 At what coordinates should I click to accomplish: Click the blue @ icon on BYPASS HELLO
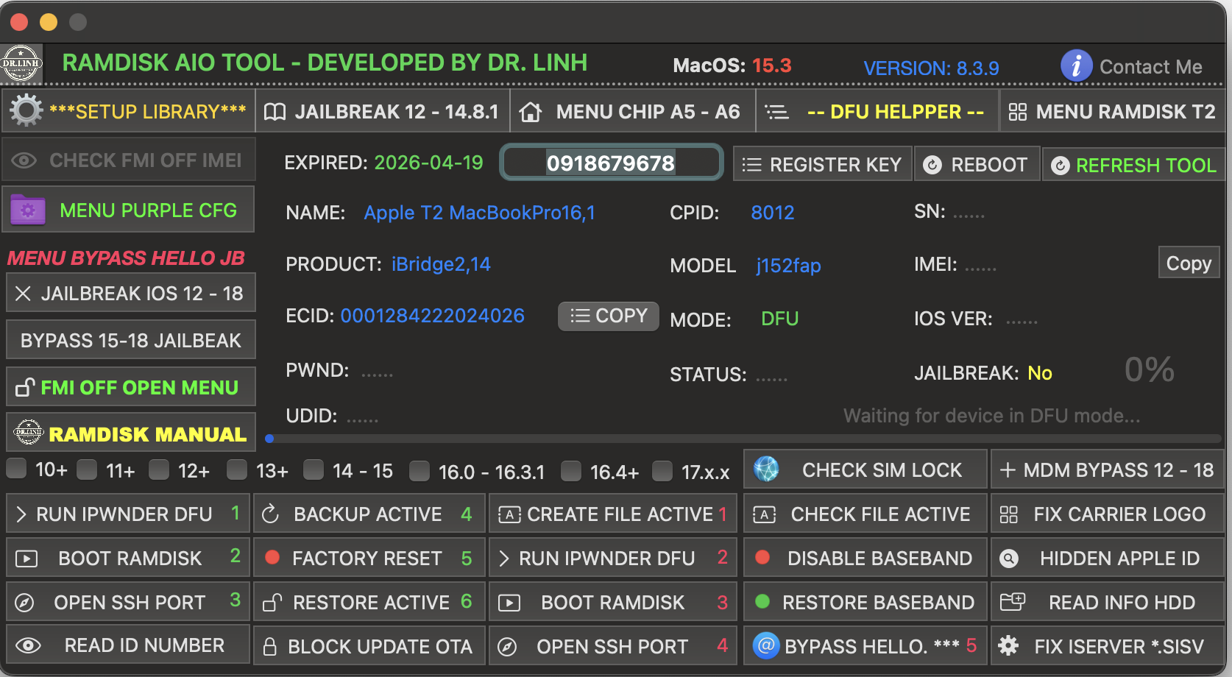766,645
